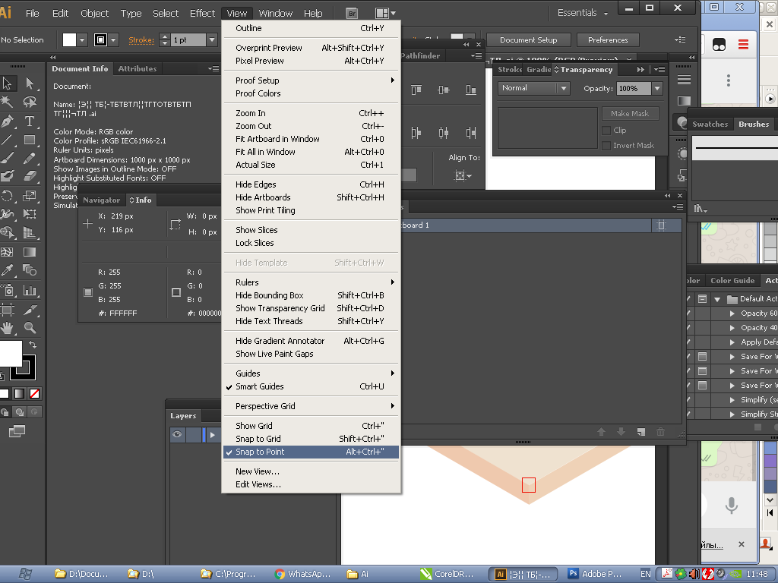
Task: Pick the Magic Wand tool
Action: coord(8,102)
